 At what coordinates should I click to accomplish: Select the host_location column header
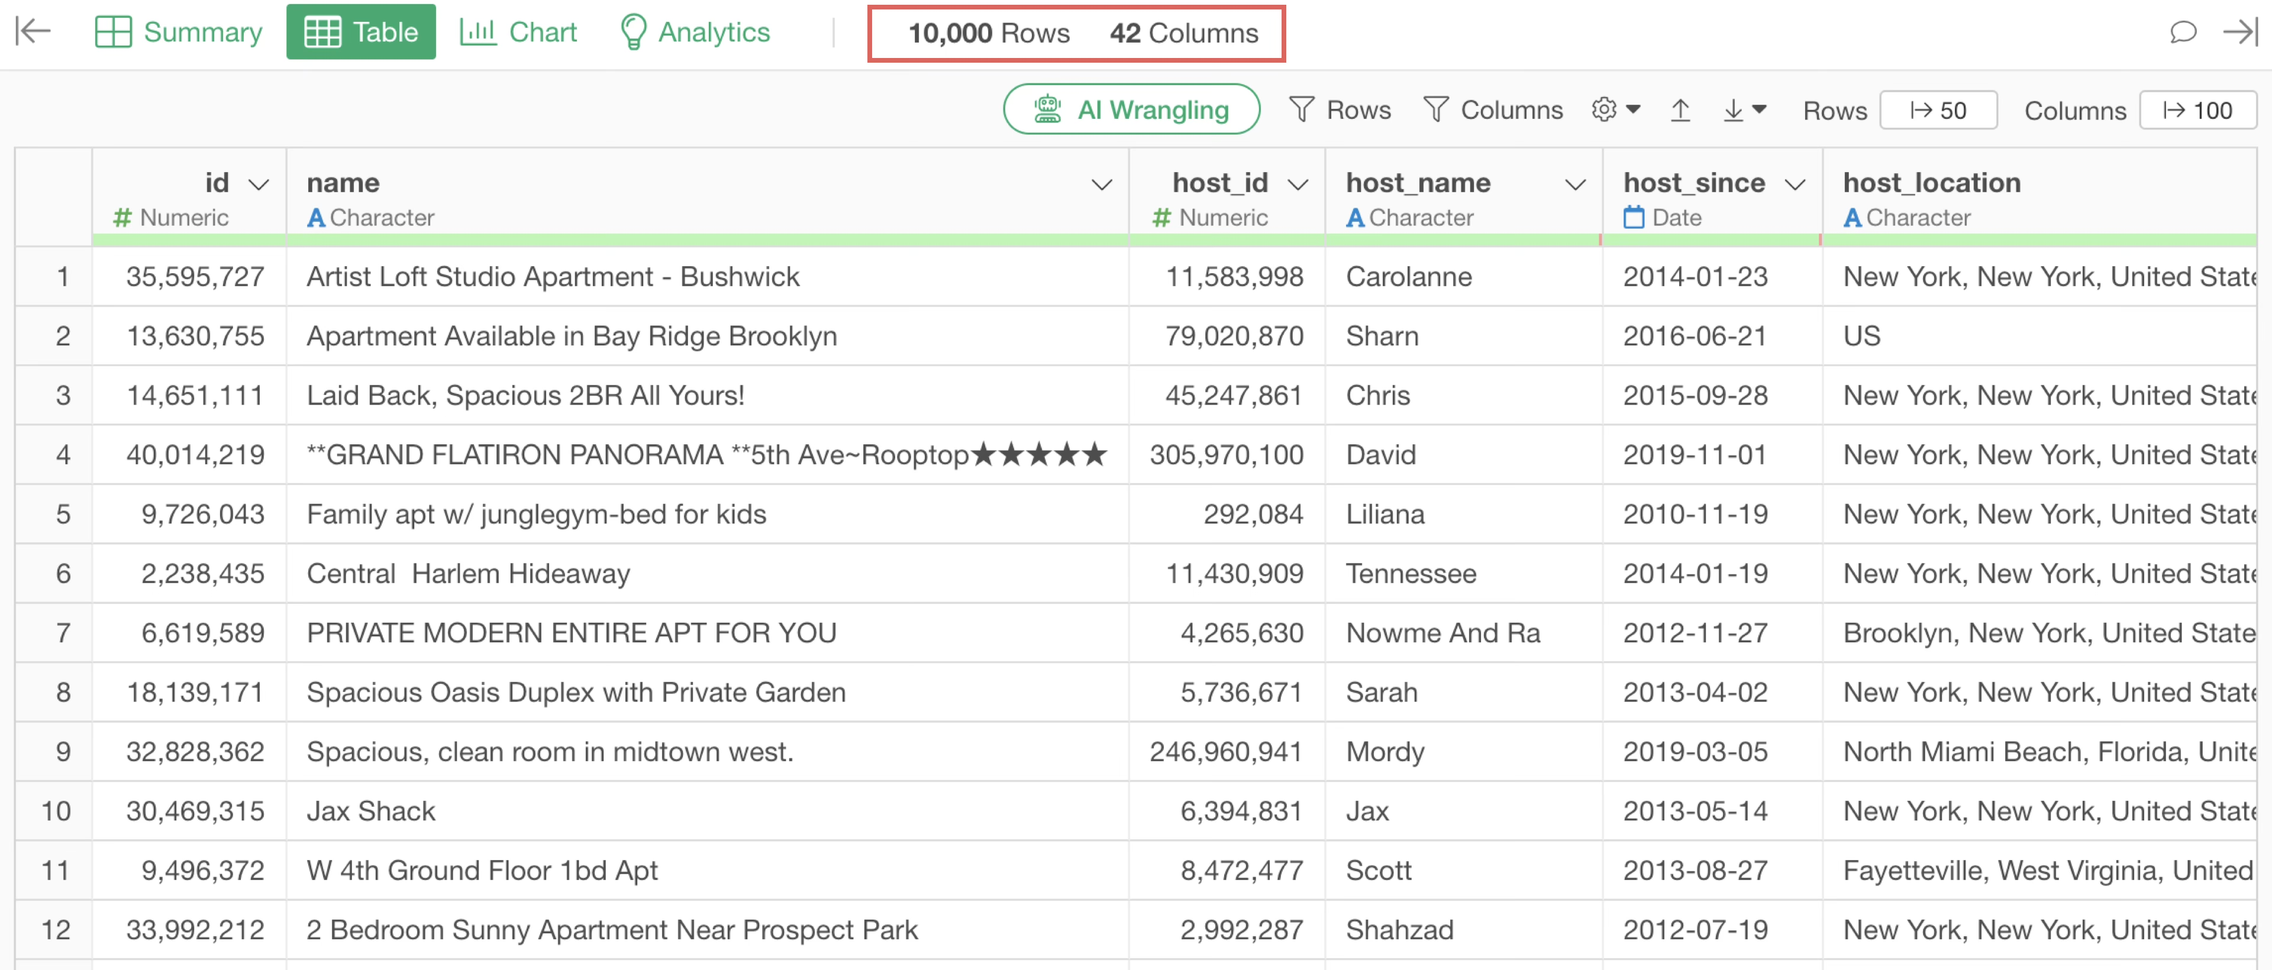(x=2039, y=198)
